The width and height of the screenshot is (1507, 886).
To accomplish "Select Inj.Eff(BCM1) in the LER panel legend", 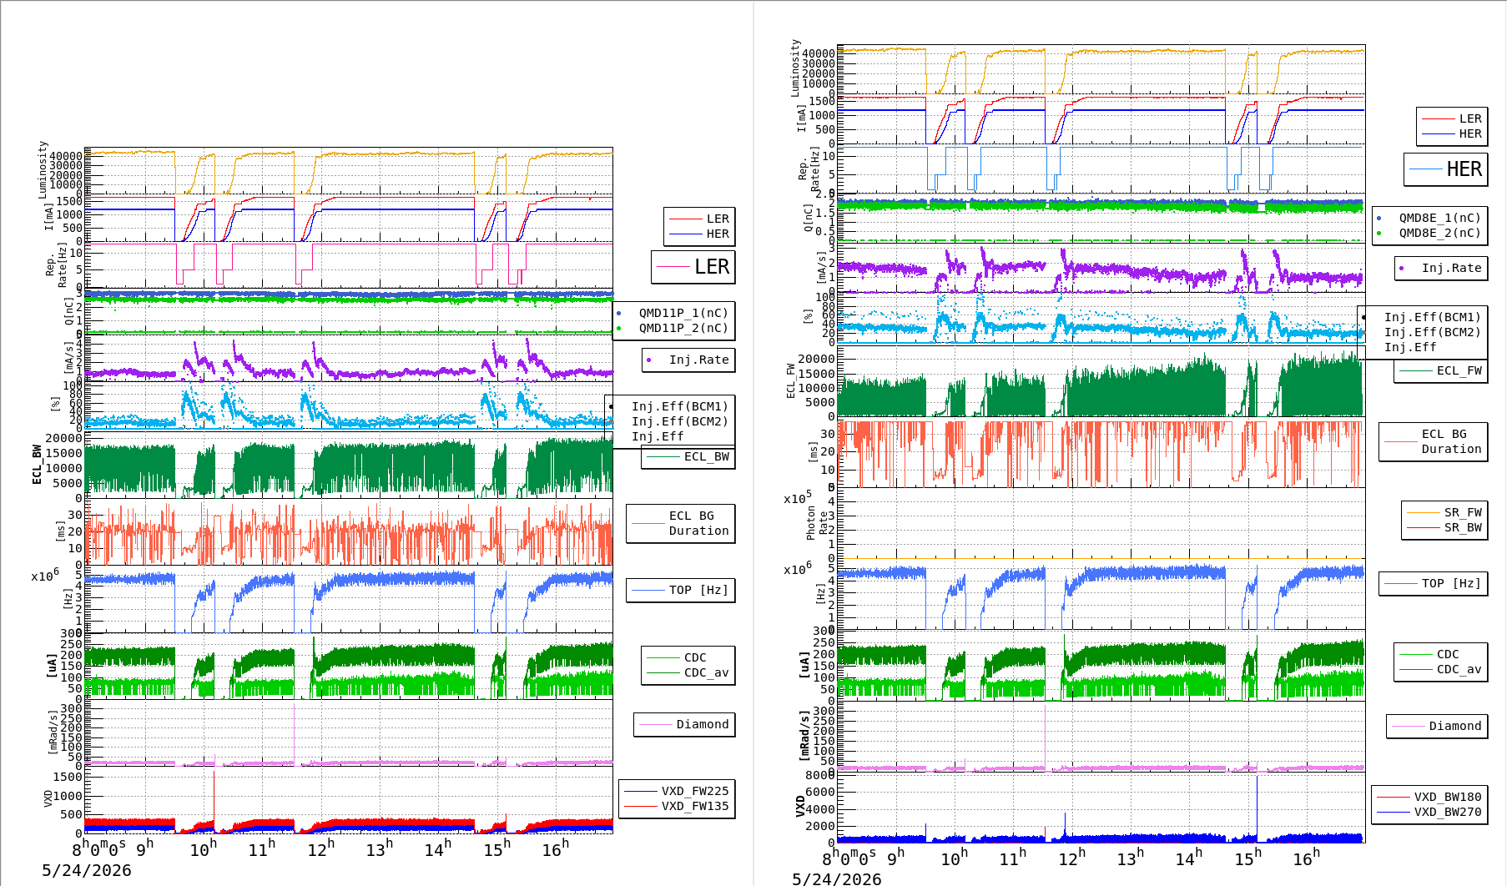I will pos(680,406).
